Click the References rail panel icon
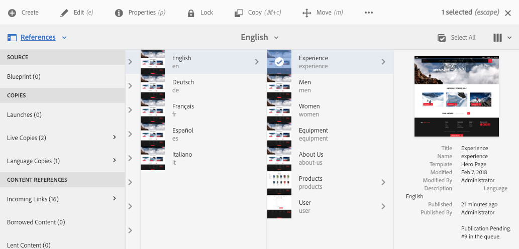519x249 pixels. [12, 38]
